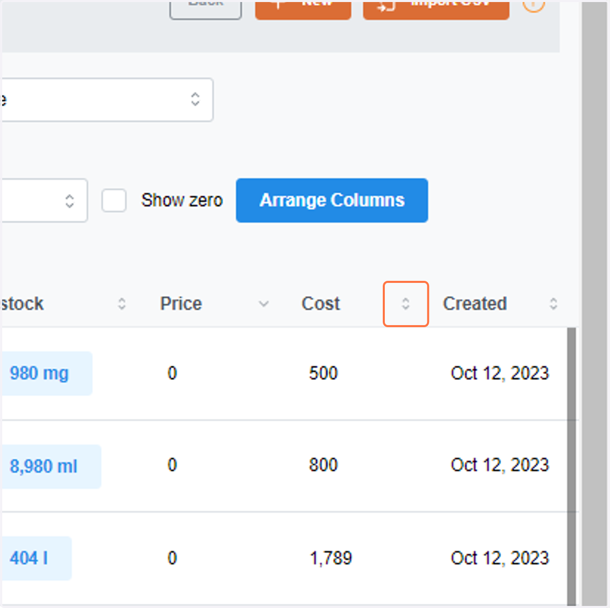This screenshot has height=608, width=610.
Task: Click the Price column sort chevron
Action: pyautogui.click(x=263, y=304)
